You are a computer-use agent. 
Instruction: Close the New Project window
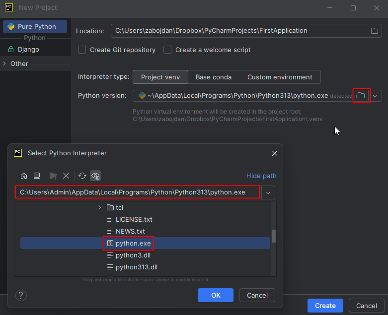coord(377,8)
